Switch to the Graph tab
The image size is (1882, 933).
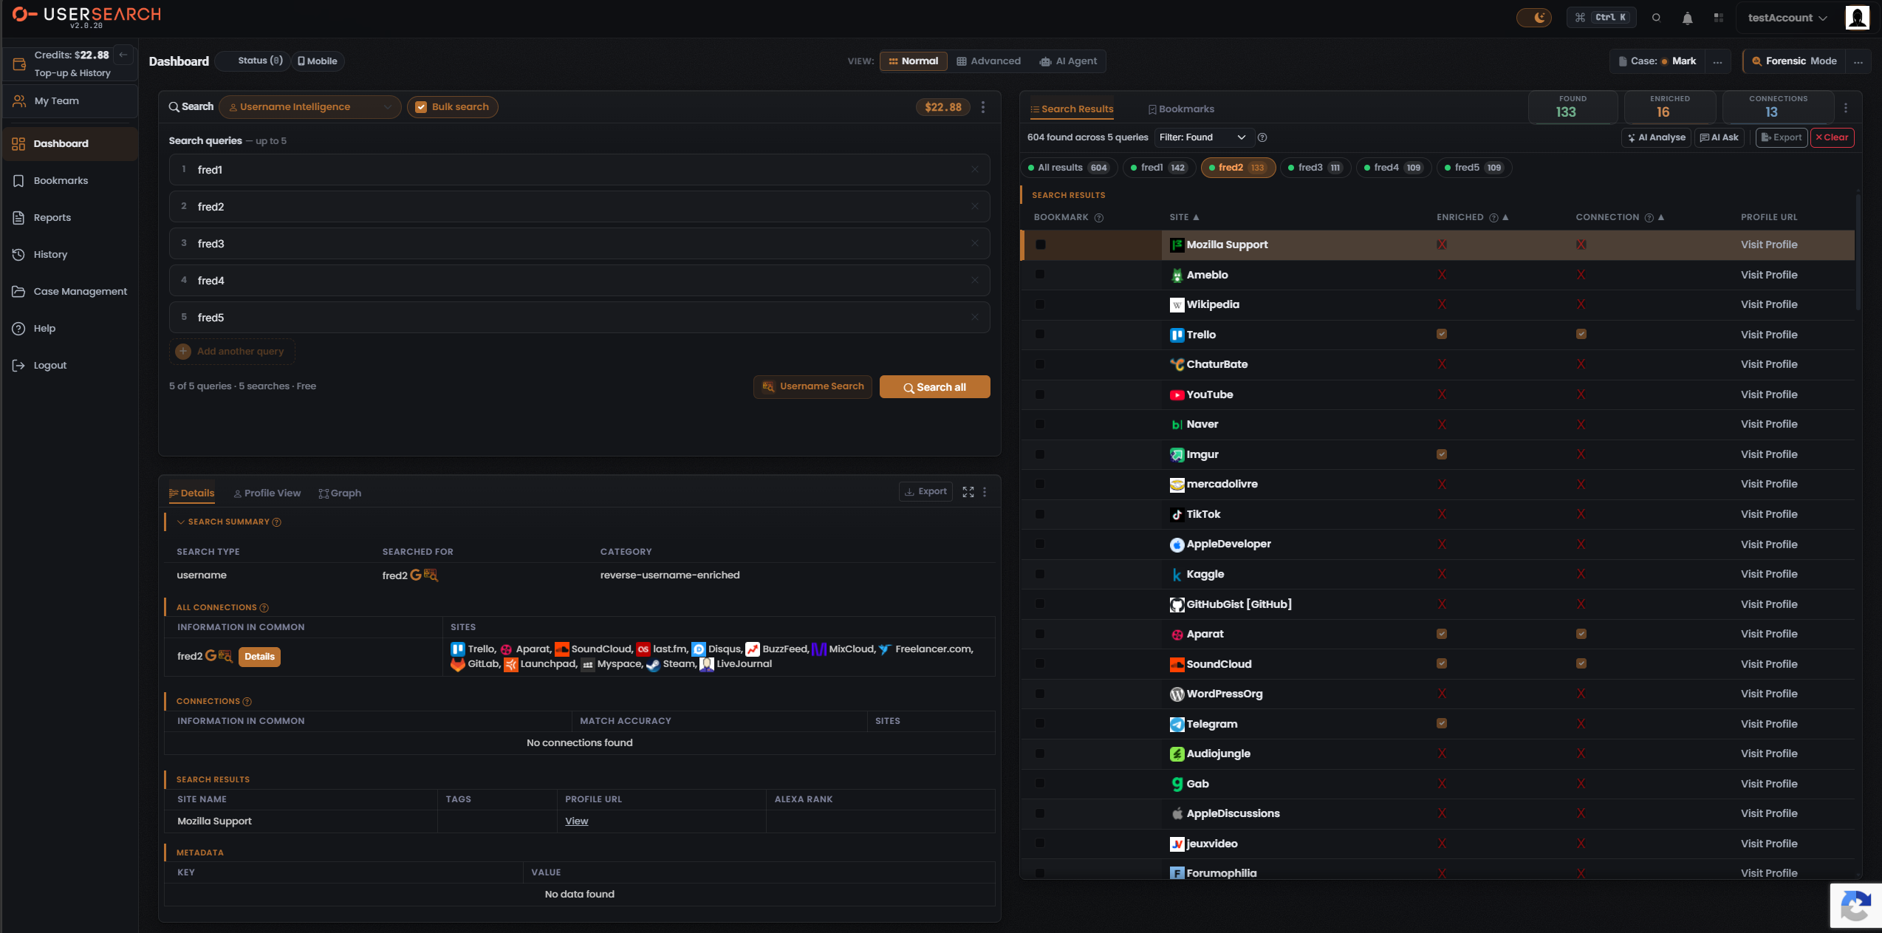point(340,493)
